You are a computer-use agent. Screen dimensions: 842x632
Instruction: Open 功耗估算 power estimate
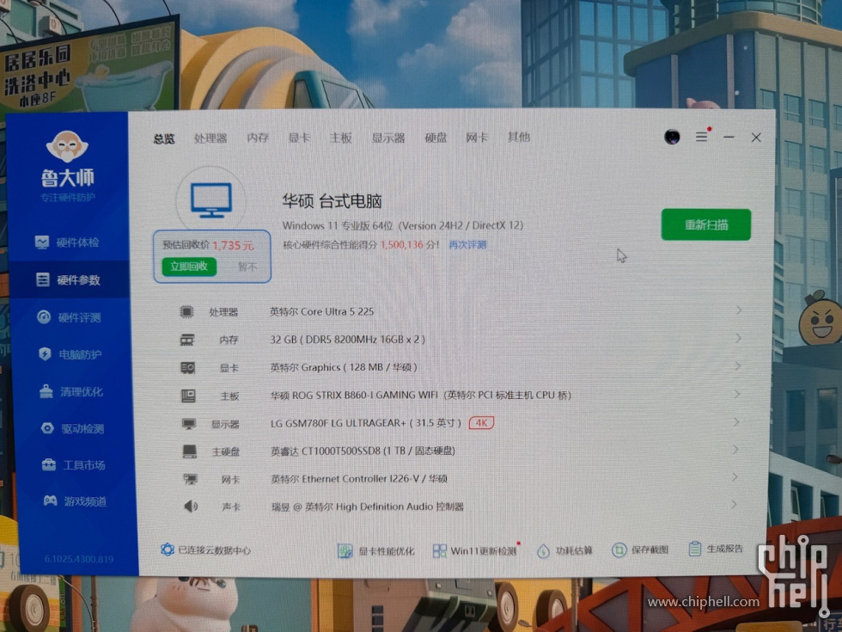click(x=565, y=551)
